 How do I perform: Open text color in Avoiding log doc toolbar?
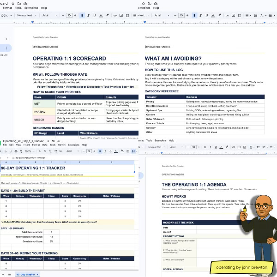[213, 16]
